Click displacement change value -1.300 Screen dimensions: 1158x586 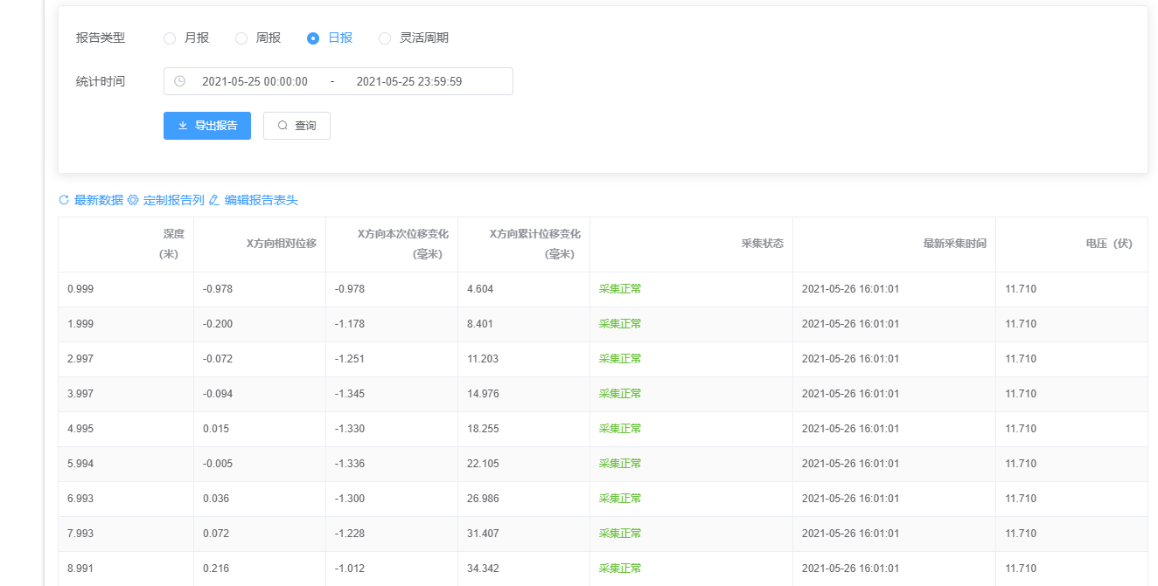tap(350, 499)
